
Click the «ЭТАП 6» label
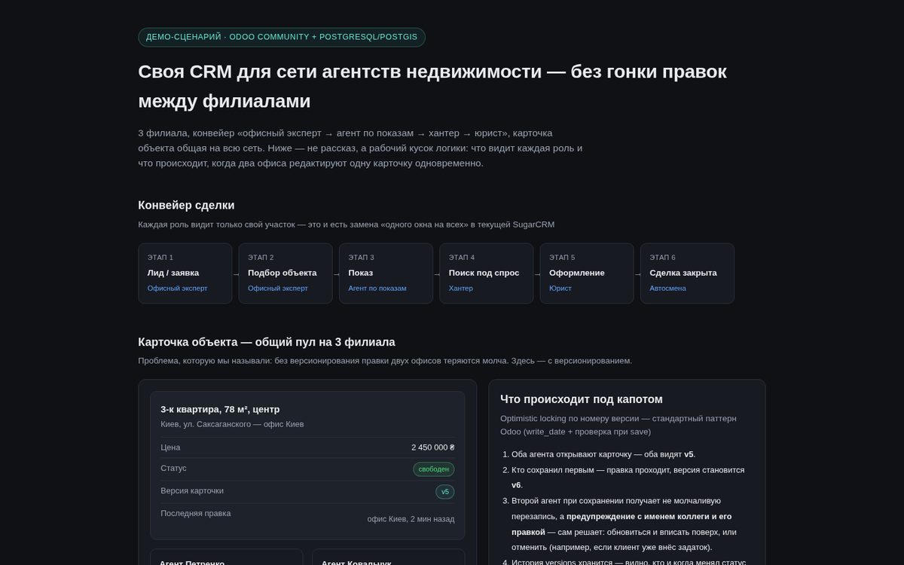coord(663,258)
